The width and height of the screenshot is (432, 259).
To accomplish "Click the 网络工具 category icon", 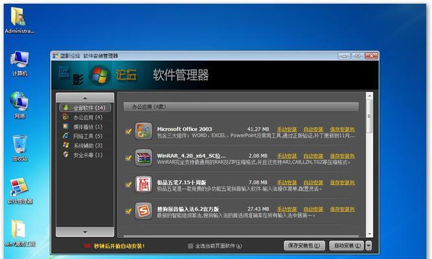I will 65,136.
